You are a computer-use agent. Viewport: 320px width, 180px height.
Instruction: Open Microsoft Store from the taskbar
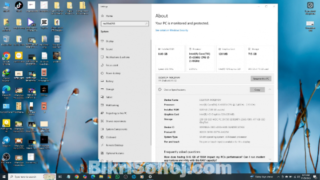coord(109,177)
